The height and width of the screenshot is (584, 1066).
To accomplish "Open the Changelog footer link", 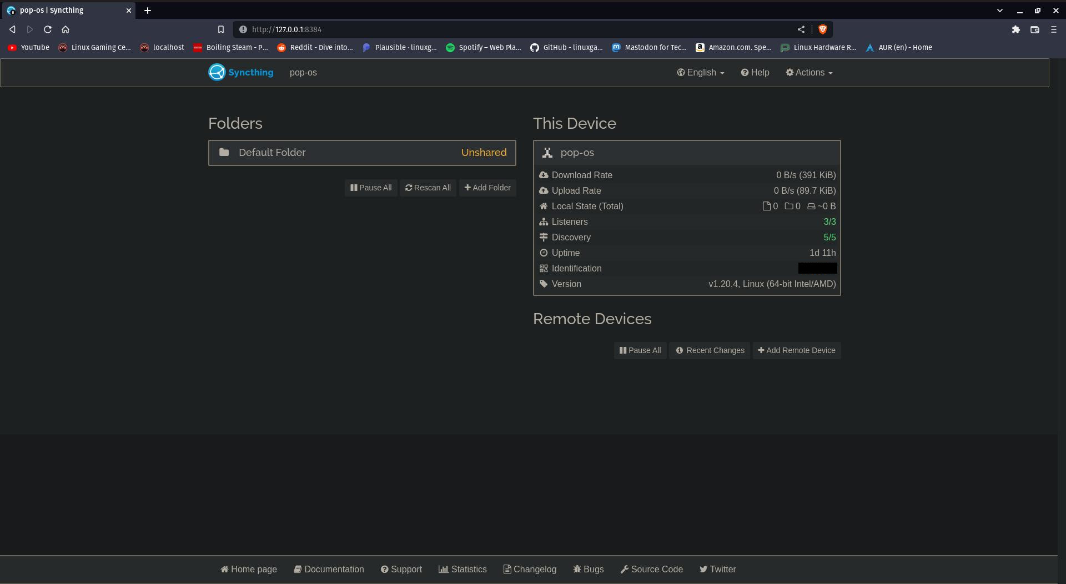I will click(x=530, y=569).
